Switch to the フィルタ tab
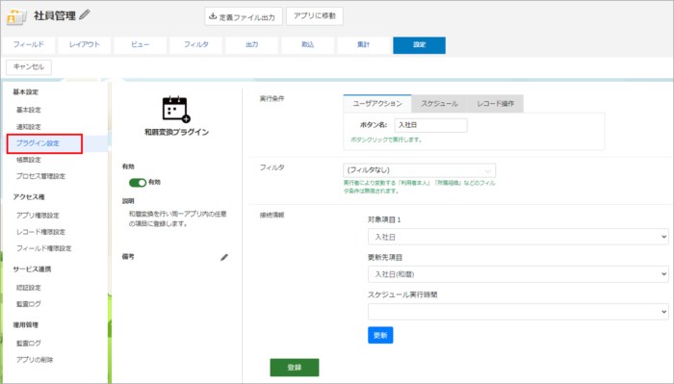Viewport: 674px width, 384px height. (x=196, y=44)
